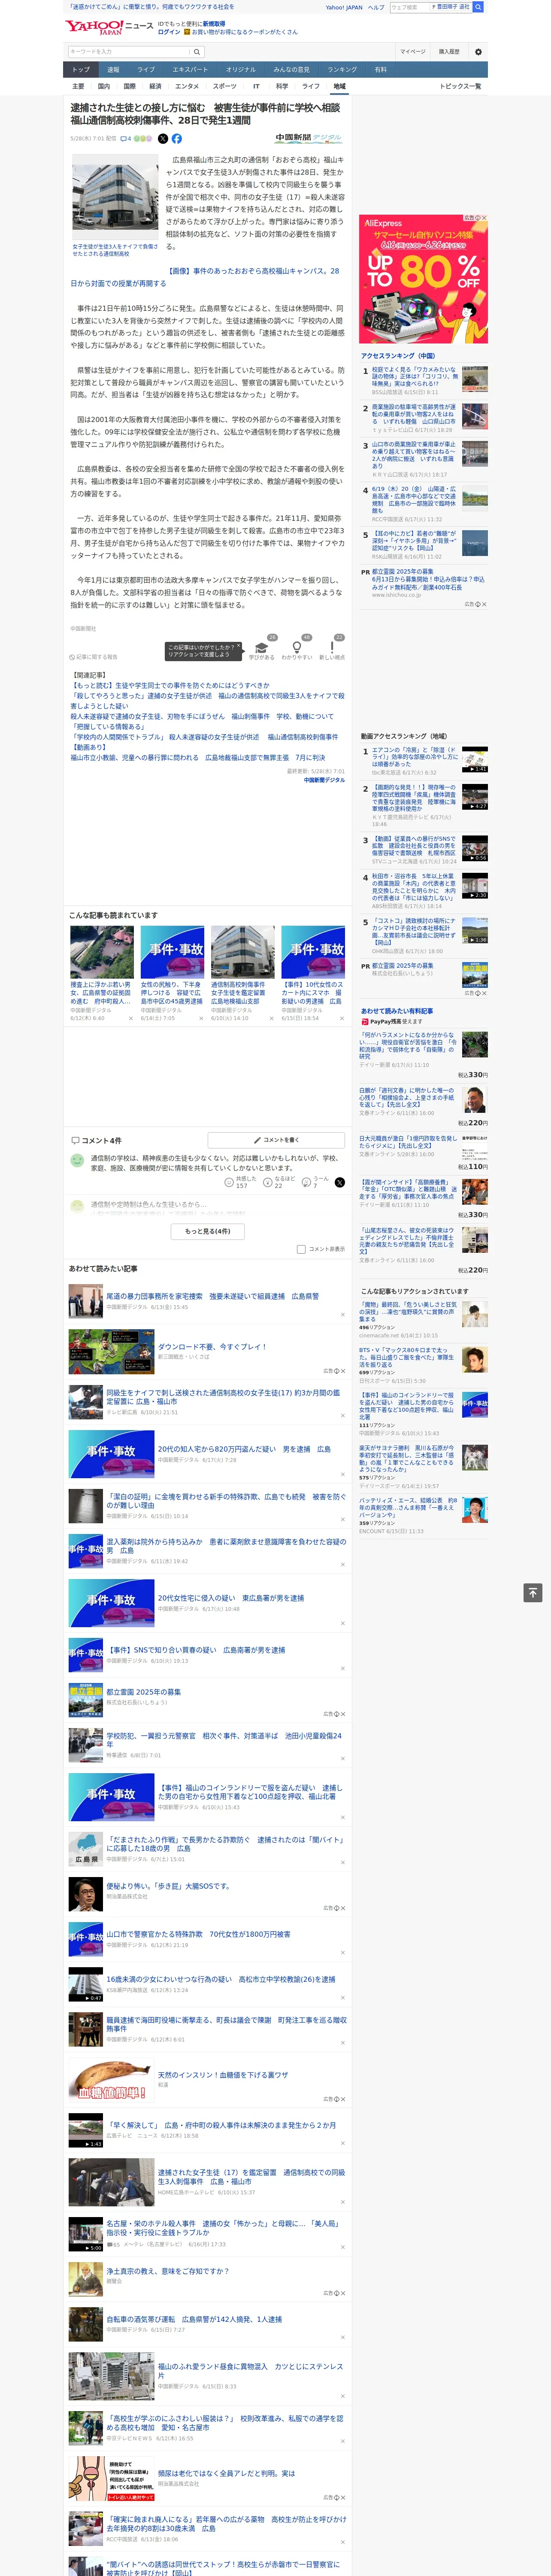551x2576 pixels.
Task: Open recommended article 自転車の酒気帯び運転
Action: (x=194, y=2318)
